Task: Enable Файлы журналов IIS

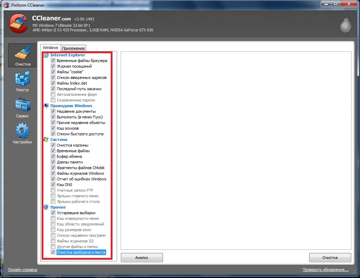Action: 53,241
